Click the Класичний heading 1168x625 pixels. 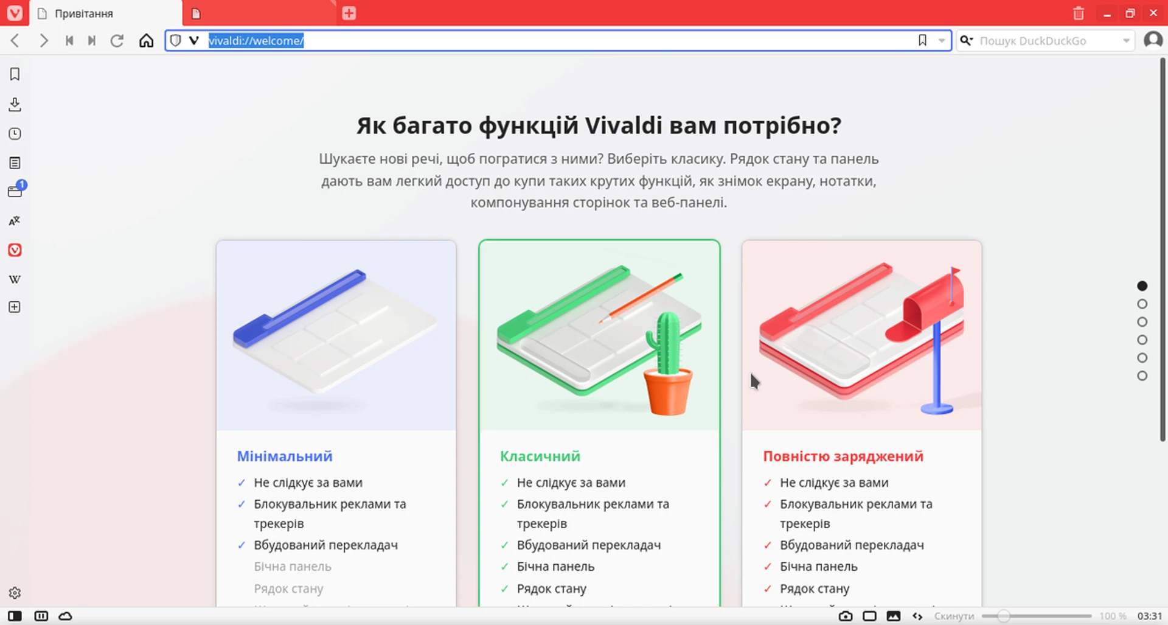(540, 456)
